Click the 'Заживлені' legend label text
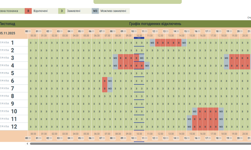This screenshot has height=150, width=251. (x=74, y=11)
